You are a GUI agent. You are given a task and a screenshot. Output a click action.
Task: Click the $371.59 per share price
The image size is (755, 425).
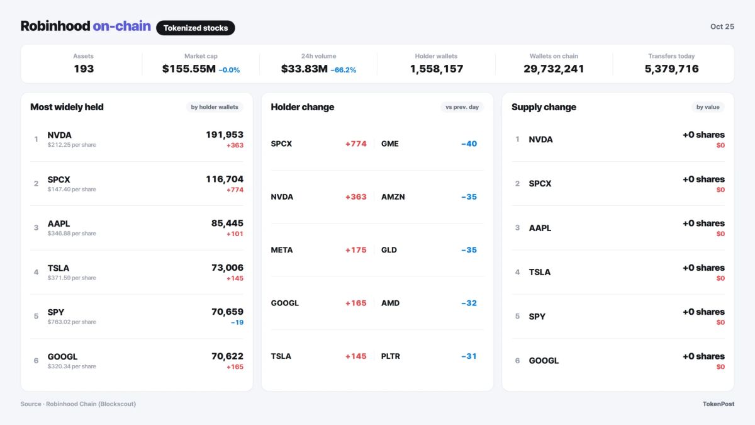(72, 278)
